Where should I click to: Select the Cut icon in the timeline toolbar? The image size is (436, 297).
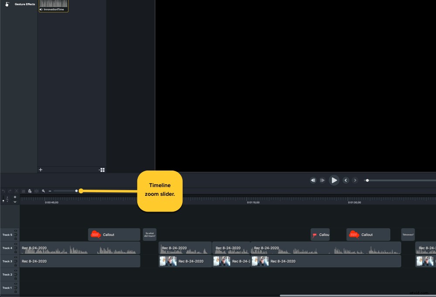(16, 191)
